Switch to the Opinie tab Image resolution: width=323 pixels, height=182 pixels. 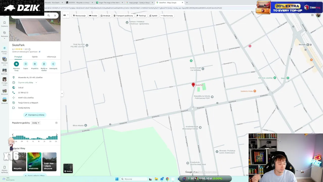[x=35, y=57]
